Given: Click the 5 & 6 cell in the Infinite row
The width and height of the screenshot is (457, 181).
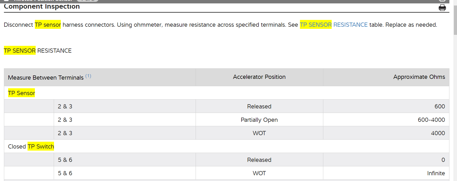Looking at the screenshot, I should click(65, 173).
